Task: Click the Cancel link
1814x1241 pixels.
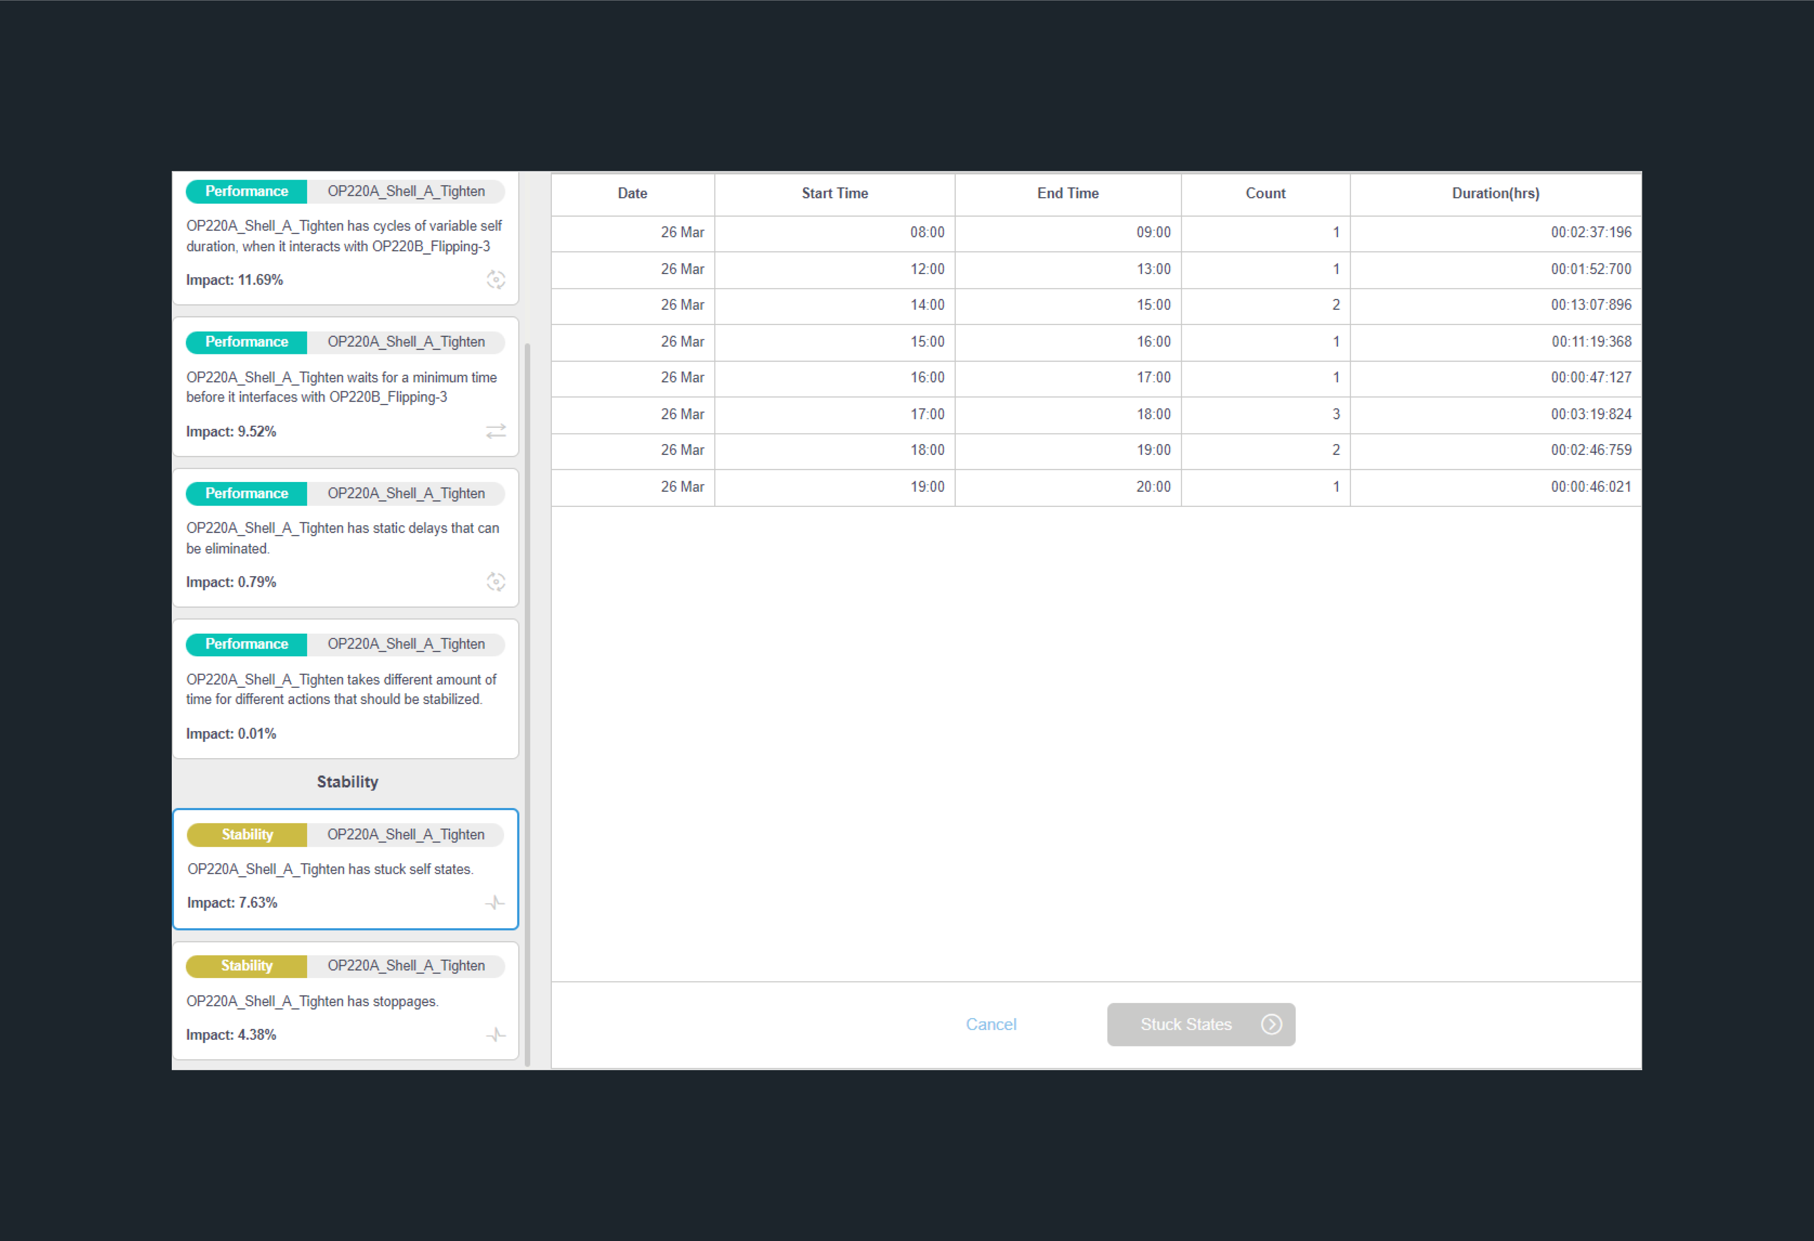Action: (x=990, y=1024)
